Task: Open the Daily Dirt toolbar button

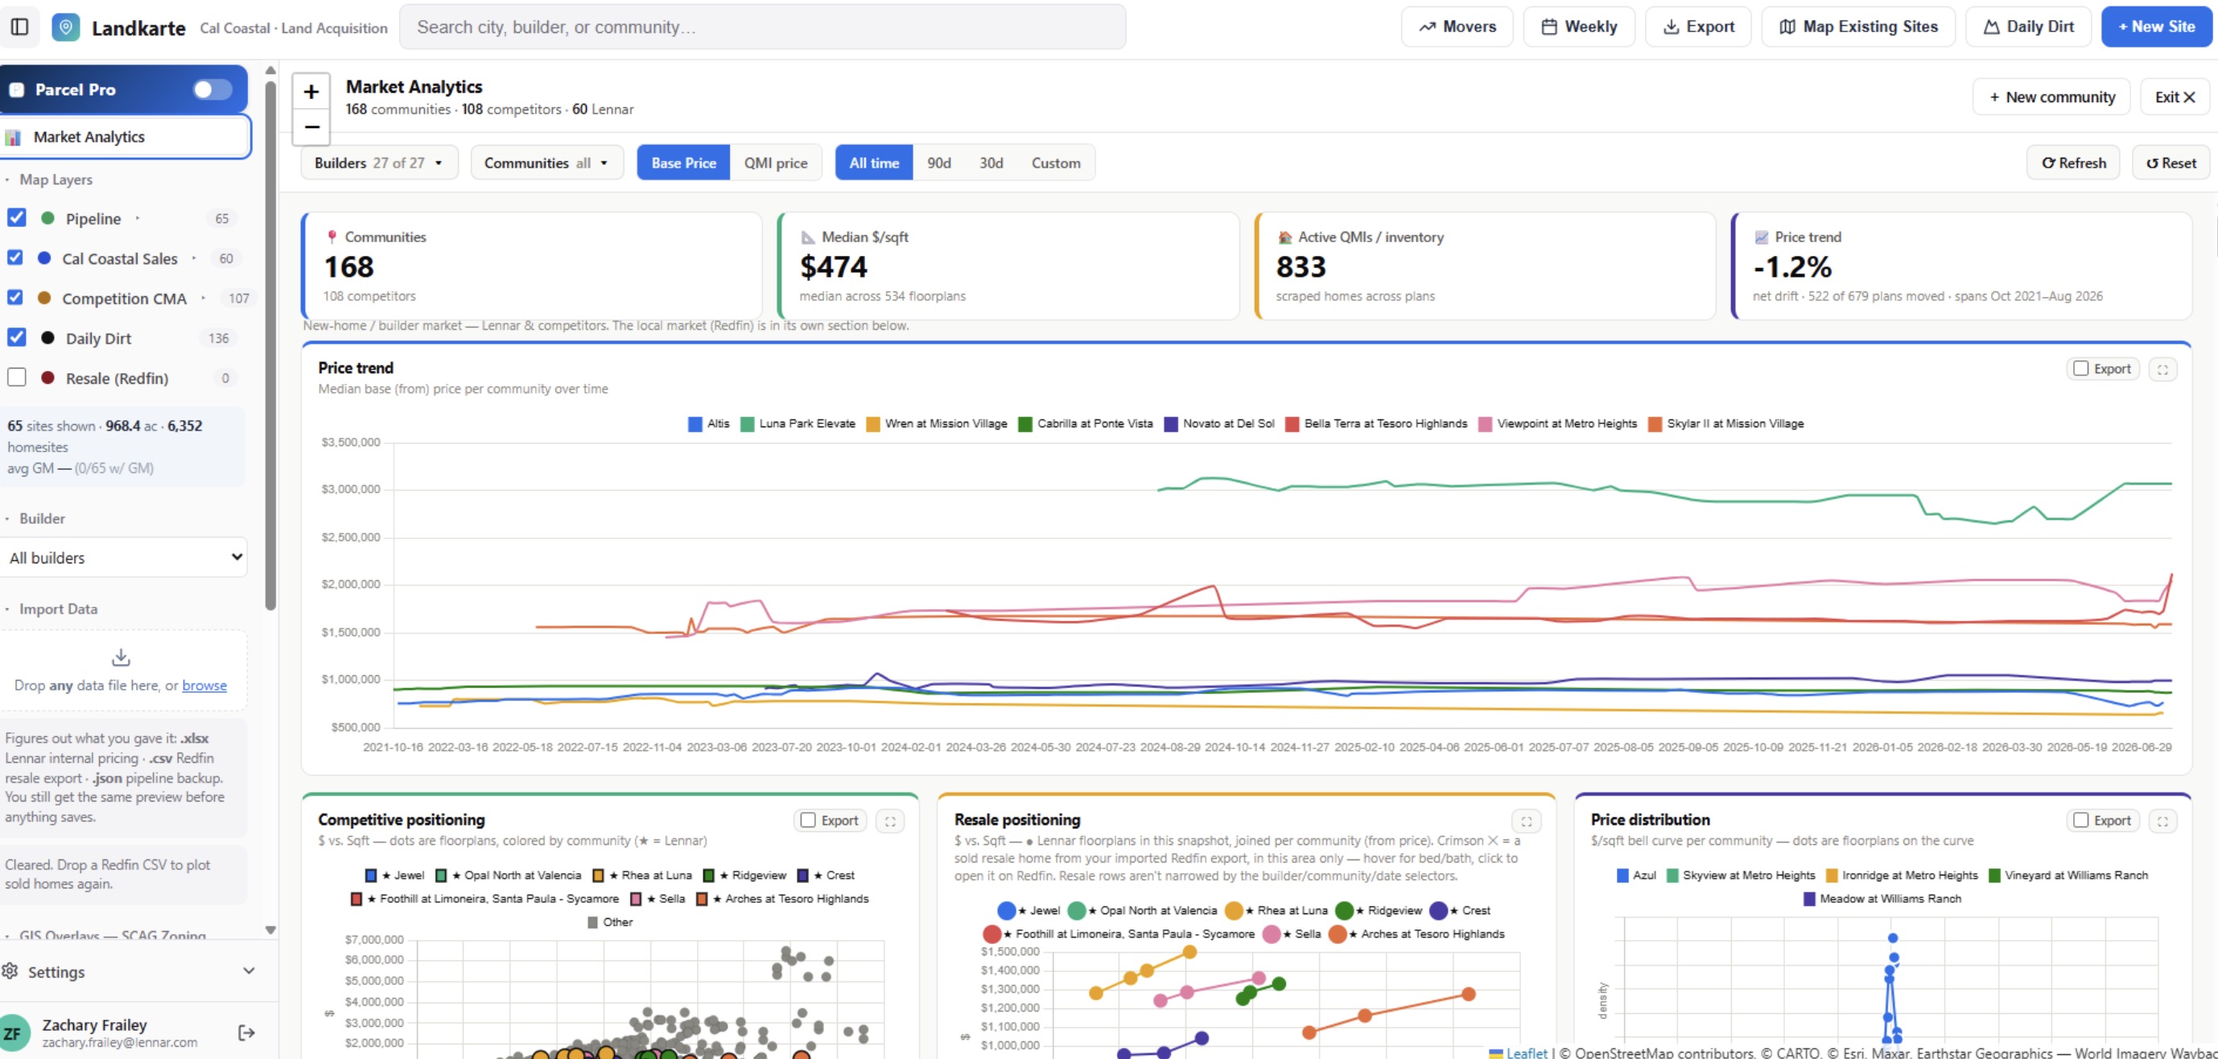Action: pyautogui.click(x=2028, y=27)
